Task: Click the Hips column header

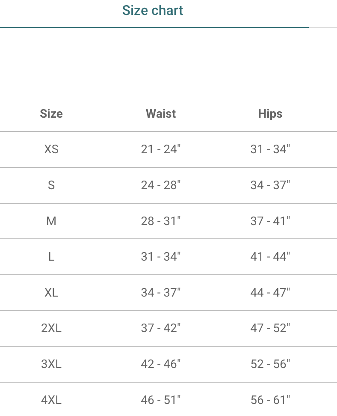Action: pos(270,114)
